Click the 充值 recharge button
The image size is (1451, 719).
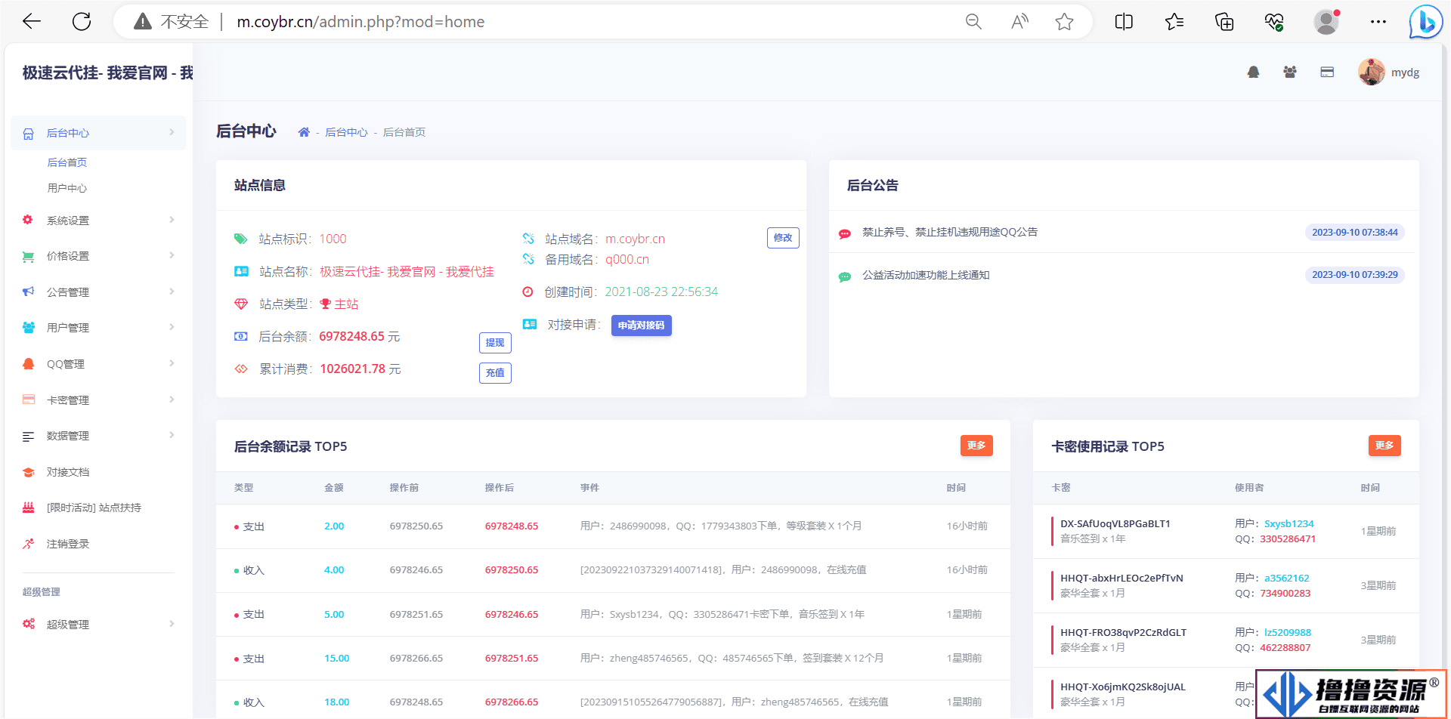click(495, 373)
